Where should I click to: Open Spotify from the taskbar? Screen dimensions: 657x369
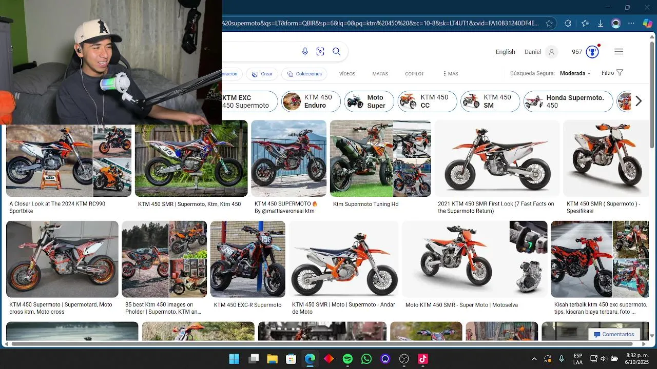point(347,359)
